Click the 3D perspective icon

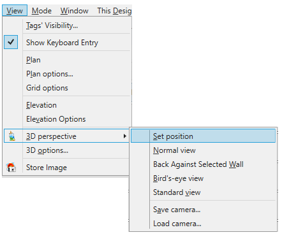[x=12, y=136]
